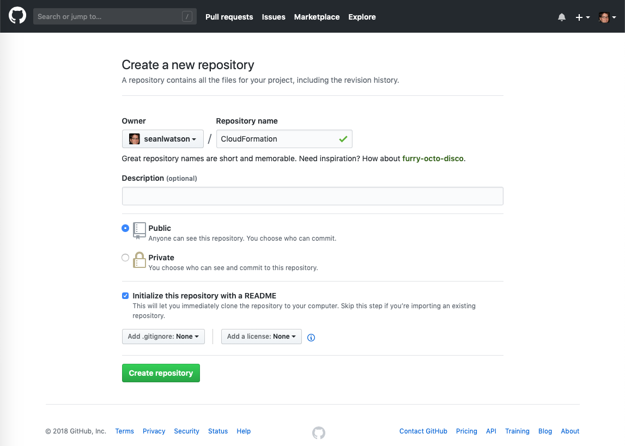The image size is (625, 446).
Task: Focus the Search or jump to field
Action: (x=115, y=16)
